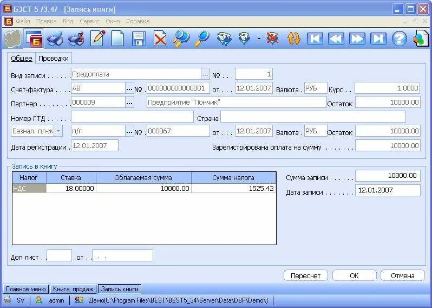Go to first record button
The height and width of the screenshot is (308, 432).
click(315, 39)
